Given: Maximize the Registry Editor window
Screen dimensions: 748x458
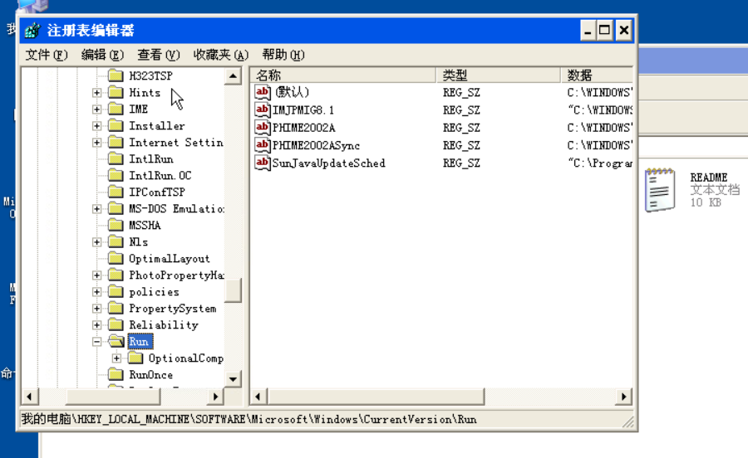Looking at the screenshot, I should [605, 31].
